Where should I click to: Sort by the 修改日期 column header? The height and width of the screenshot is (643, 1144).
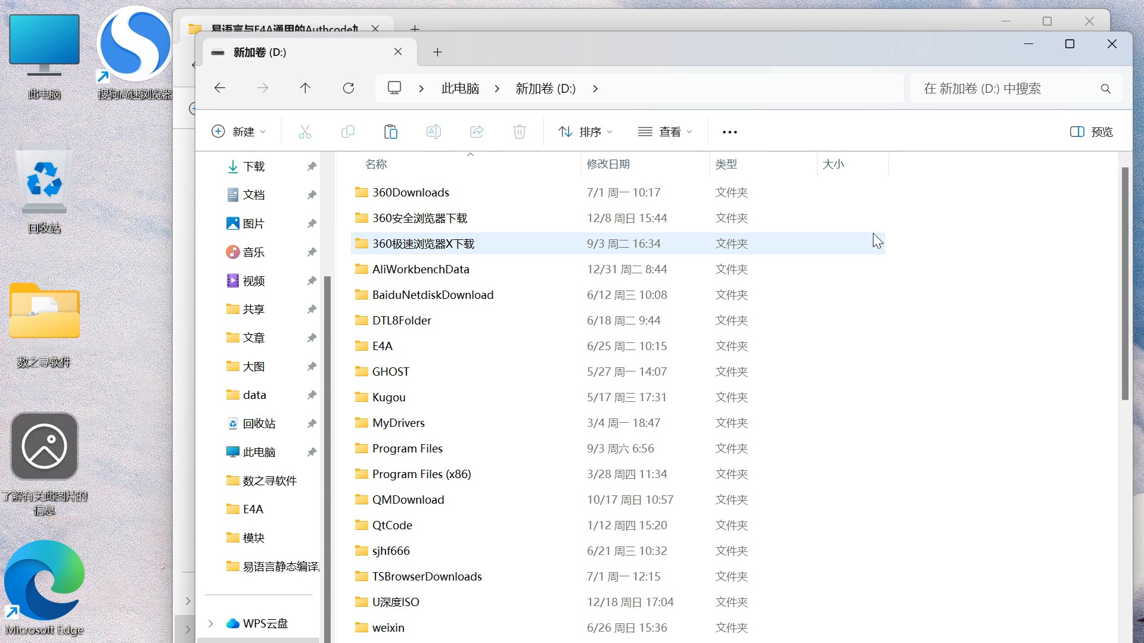pos(608,164)
